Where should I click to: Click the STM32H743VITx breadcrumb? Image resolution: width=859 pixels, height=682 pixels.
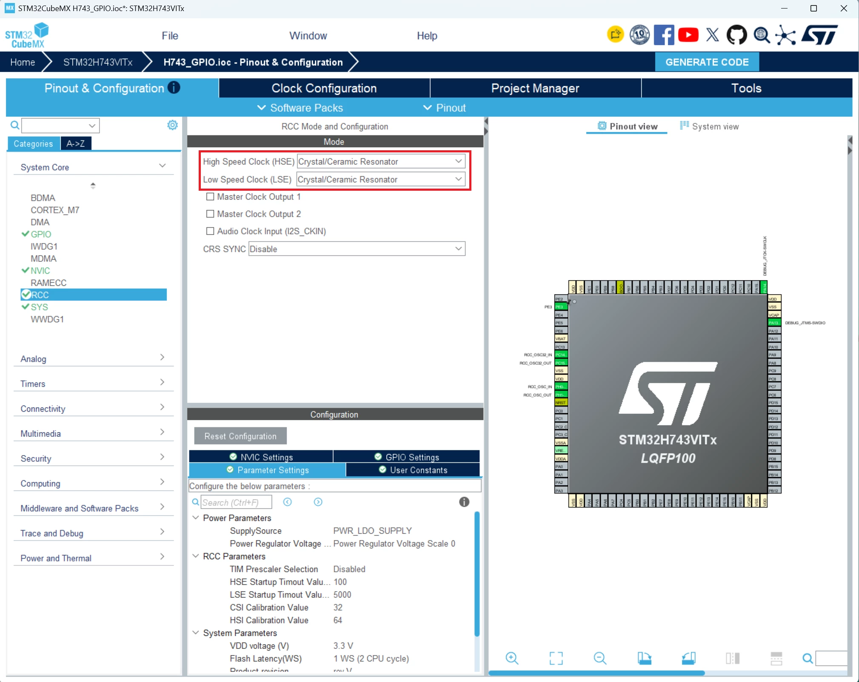click(98, 62)
